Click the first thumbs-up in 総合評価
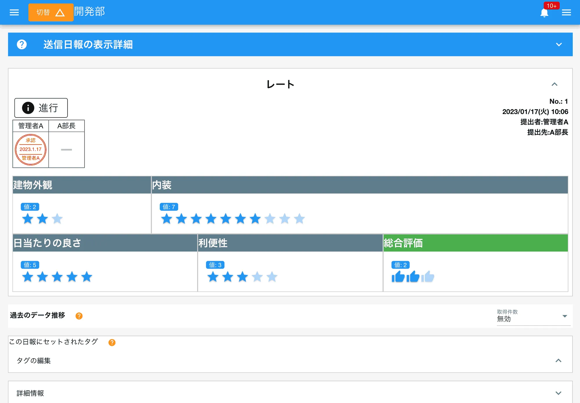This screenshot has height=403, width=580. click(x=398, y=277)
